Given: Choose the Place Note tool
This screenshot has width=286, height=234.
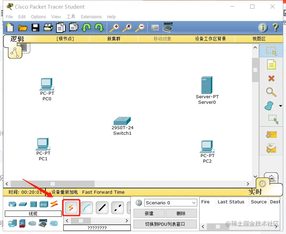Looking at the screenshot, I should click(x=271, y=64).
